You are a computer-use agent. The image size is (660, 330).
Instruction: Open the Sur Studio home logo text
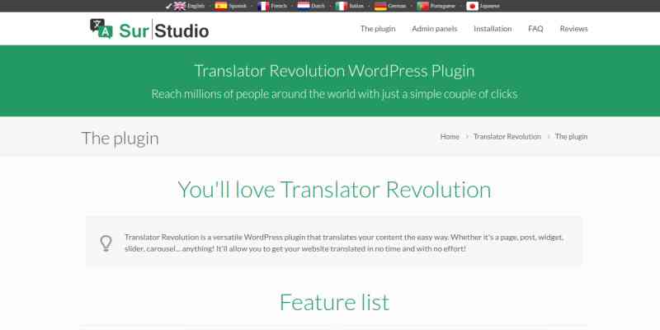[163, 31]
